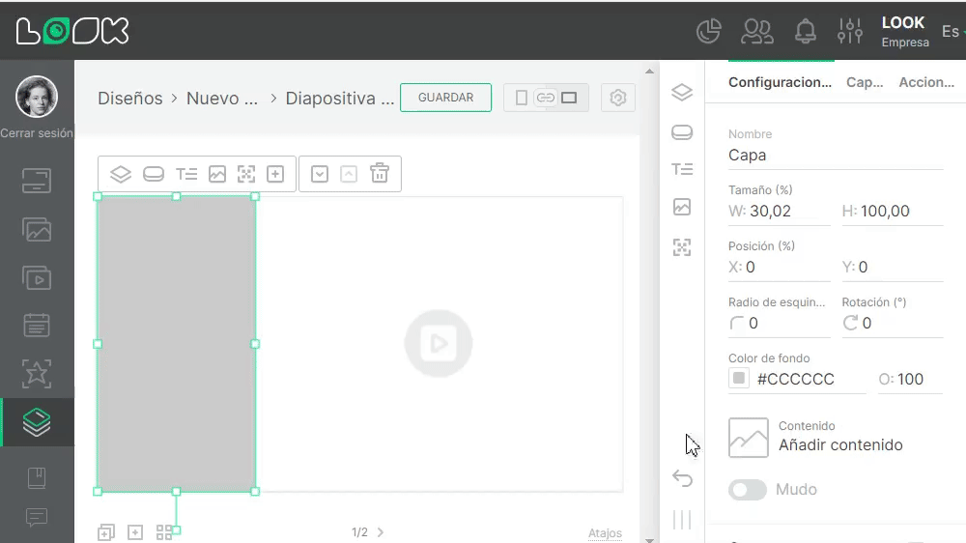Open the playlists icon in left sidebar

pos(37,278)
